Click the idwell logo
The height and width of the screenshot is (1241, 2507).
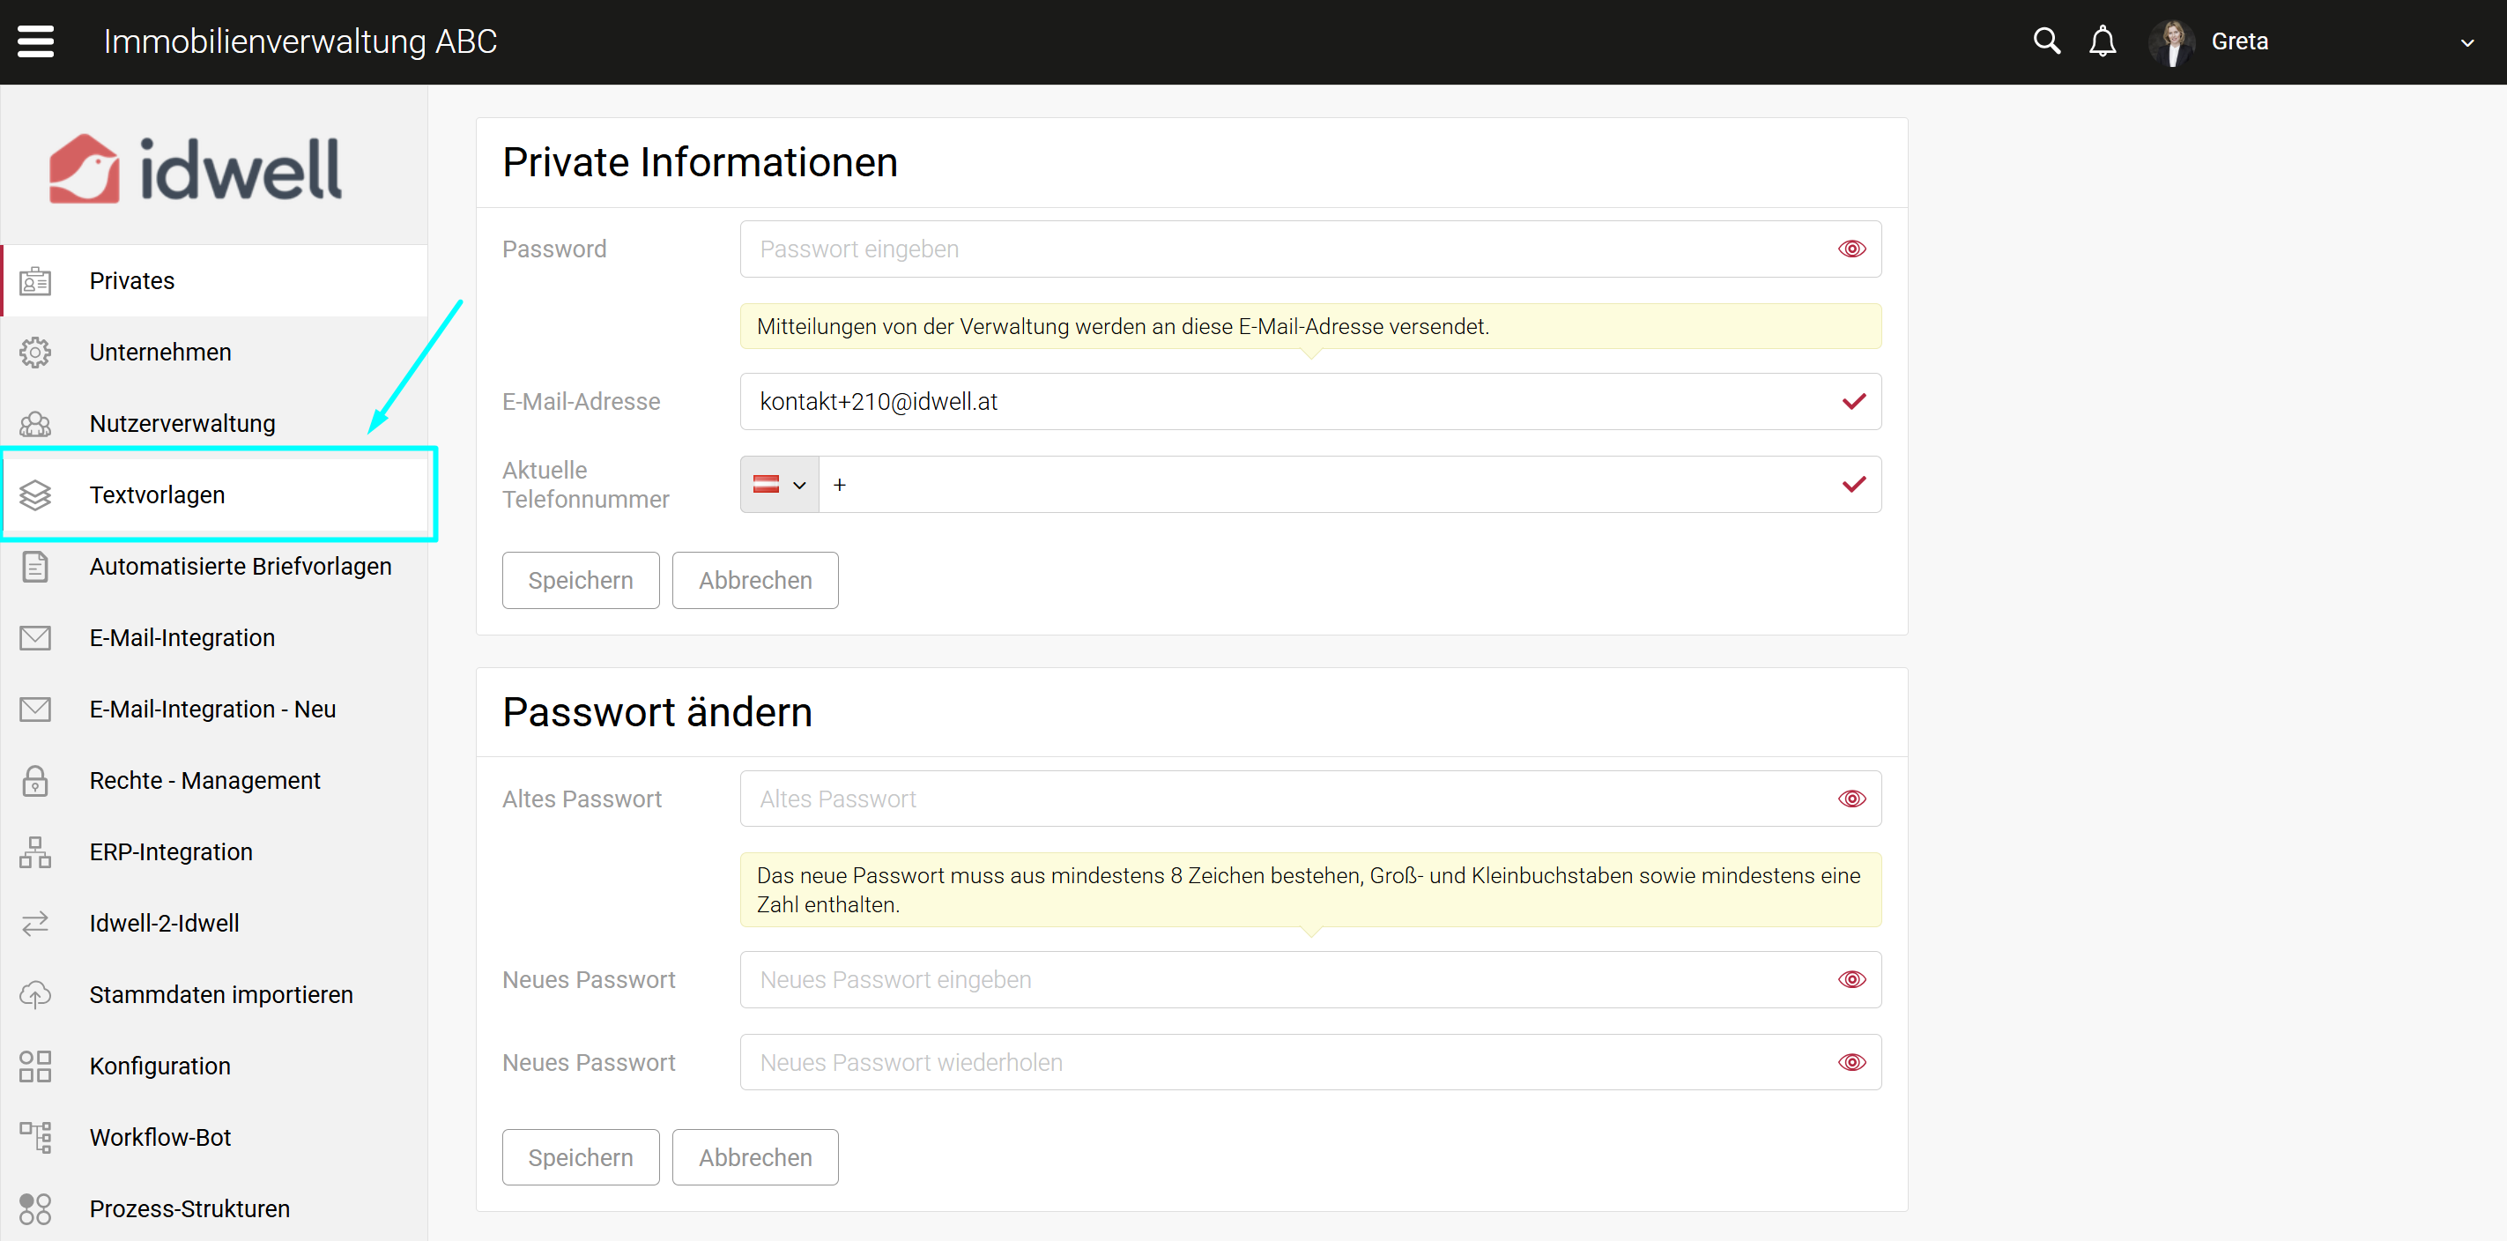click(x=196, y=167)
